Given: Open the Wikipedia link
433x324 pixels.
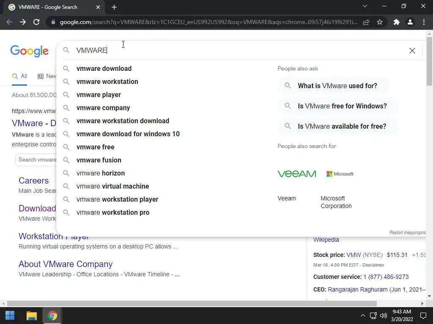Looking at the screenshot, I should [326, 240].
